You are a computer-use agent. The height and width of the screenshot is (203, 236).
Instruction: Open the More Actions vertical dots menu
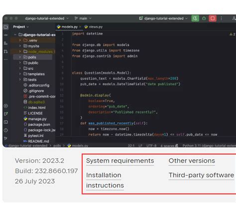[221, 18]
